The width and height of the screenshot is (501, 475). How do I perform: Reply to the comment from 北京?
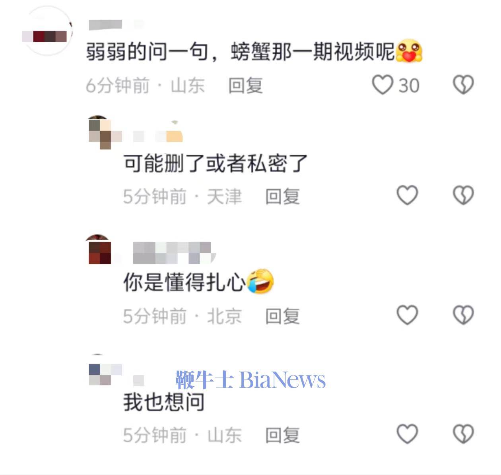tap(282, 316)
